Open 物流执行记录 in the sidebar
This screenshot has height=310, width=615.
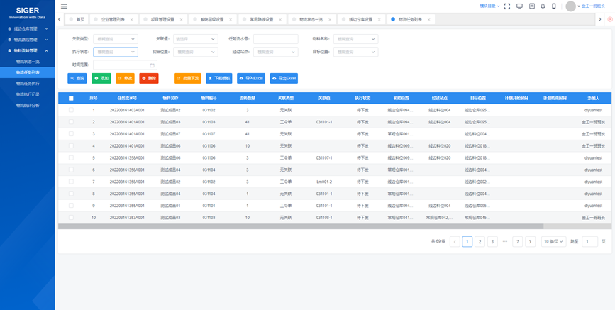tap(28, 94)
